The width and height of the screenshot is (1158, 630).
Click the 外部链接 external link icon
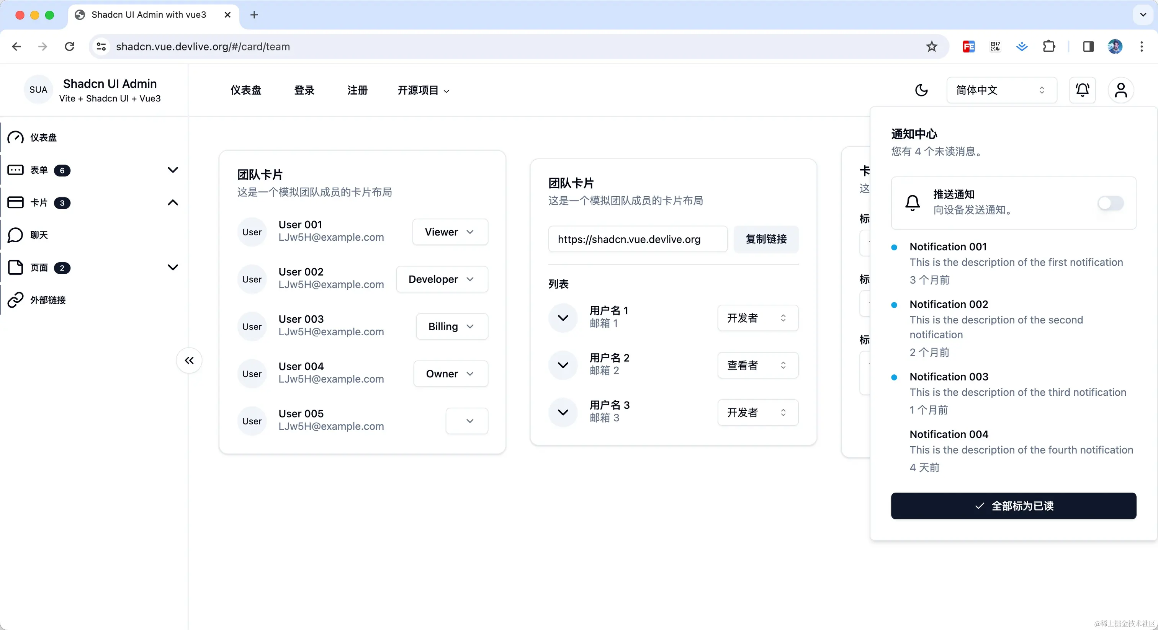(15, 300)
